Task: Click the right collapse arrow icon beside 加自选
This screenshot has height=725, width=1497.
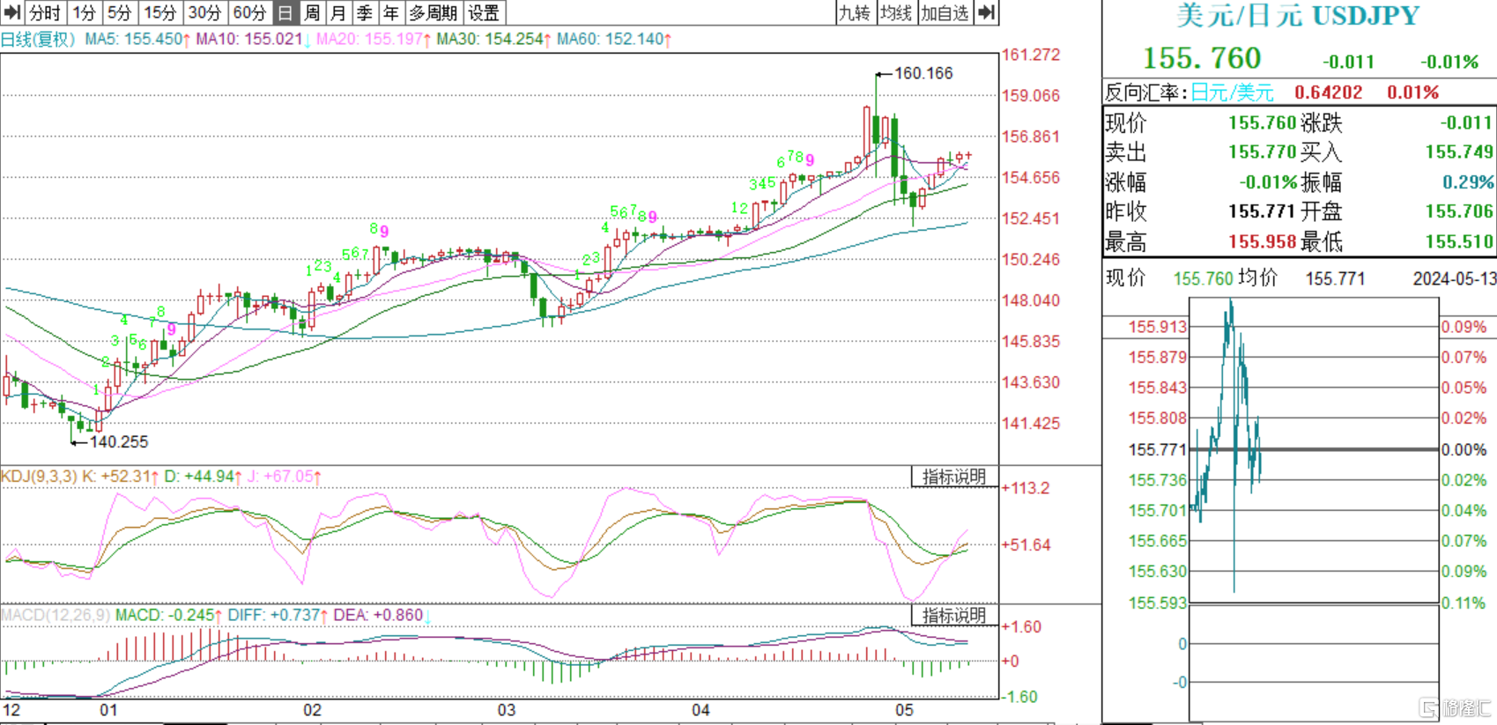Action: tap(988, 12)
